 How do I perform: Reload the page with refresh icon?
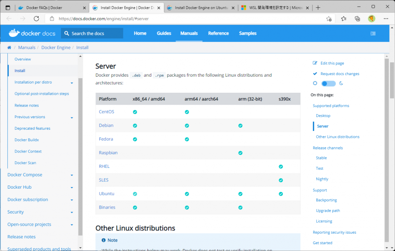(36, 18)
